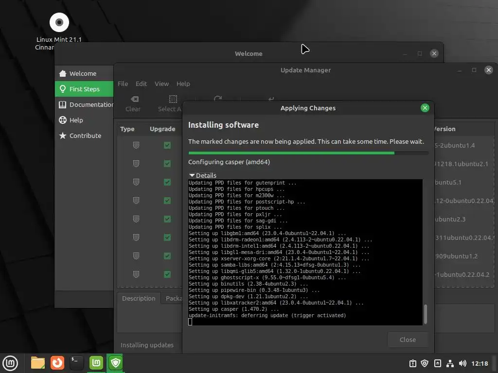
Task: Click the Help lifebuoy icon
Action: pos(63,120)
